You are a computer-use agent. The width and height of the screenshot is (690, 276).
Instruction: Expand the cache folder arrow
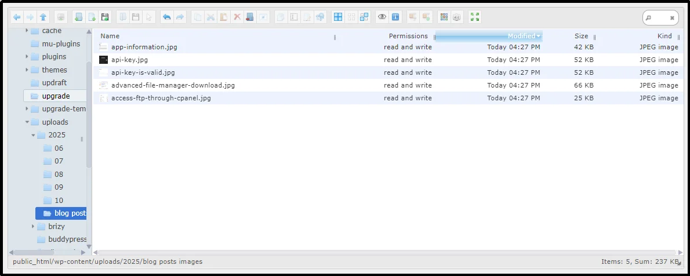click(x=27, y=31)
